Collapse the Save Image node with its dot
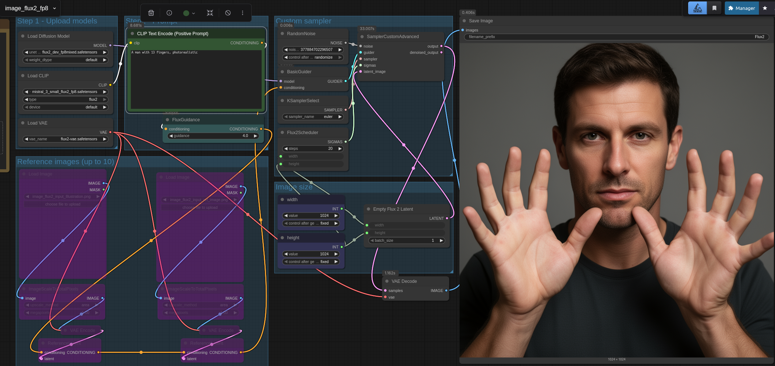 pyautogui.click(x=464, y=21)
